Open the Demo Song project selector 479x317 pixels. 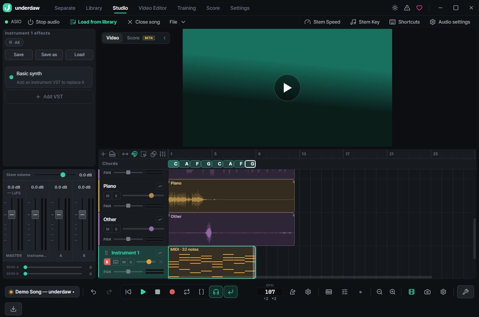(42, 292)
